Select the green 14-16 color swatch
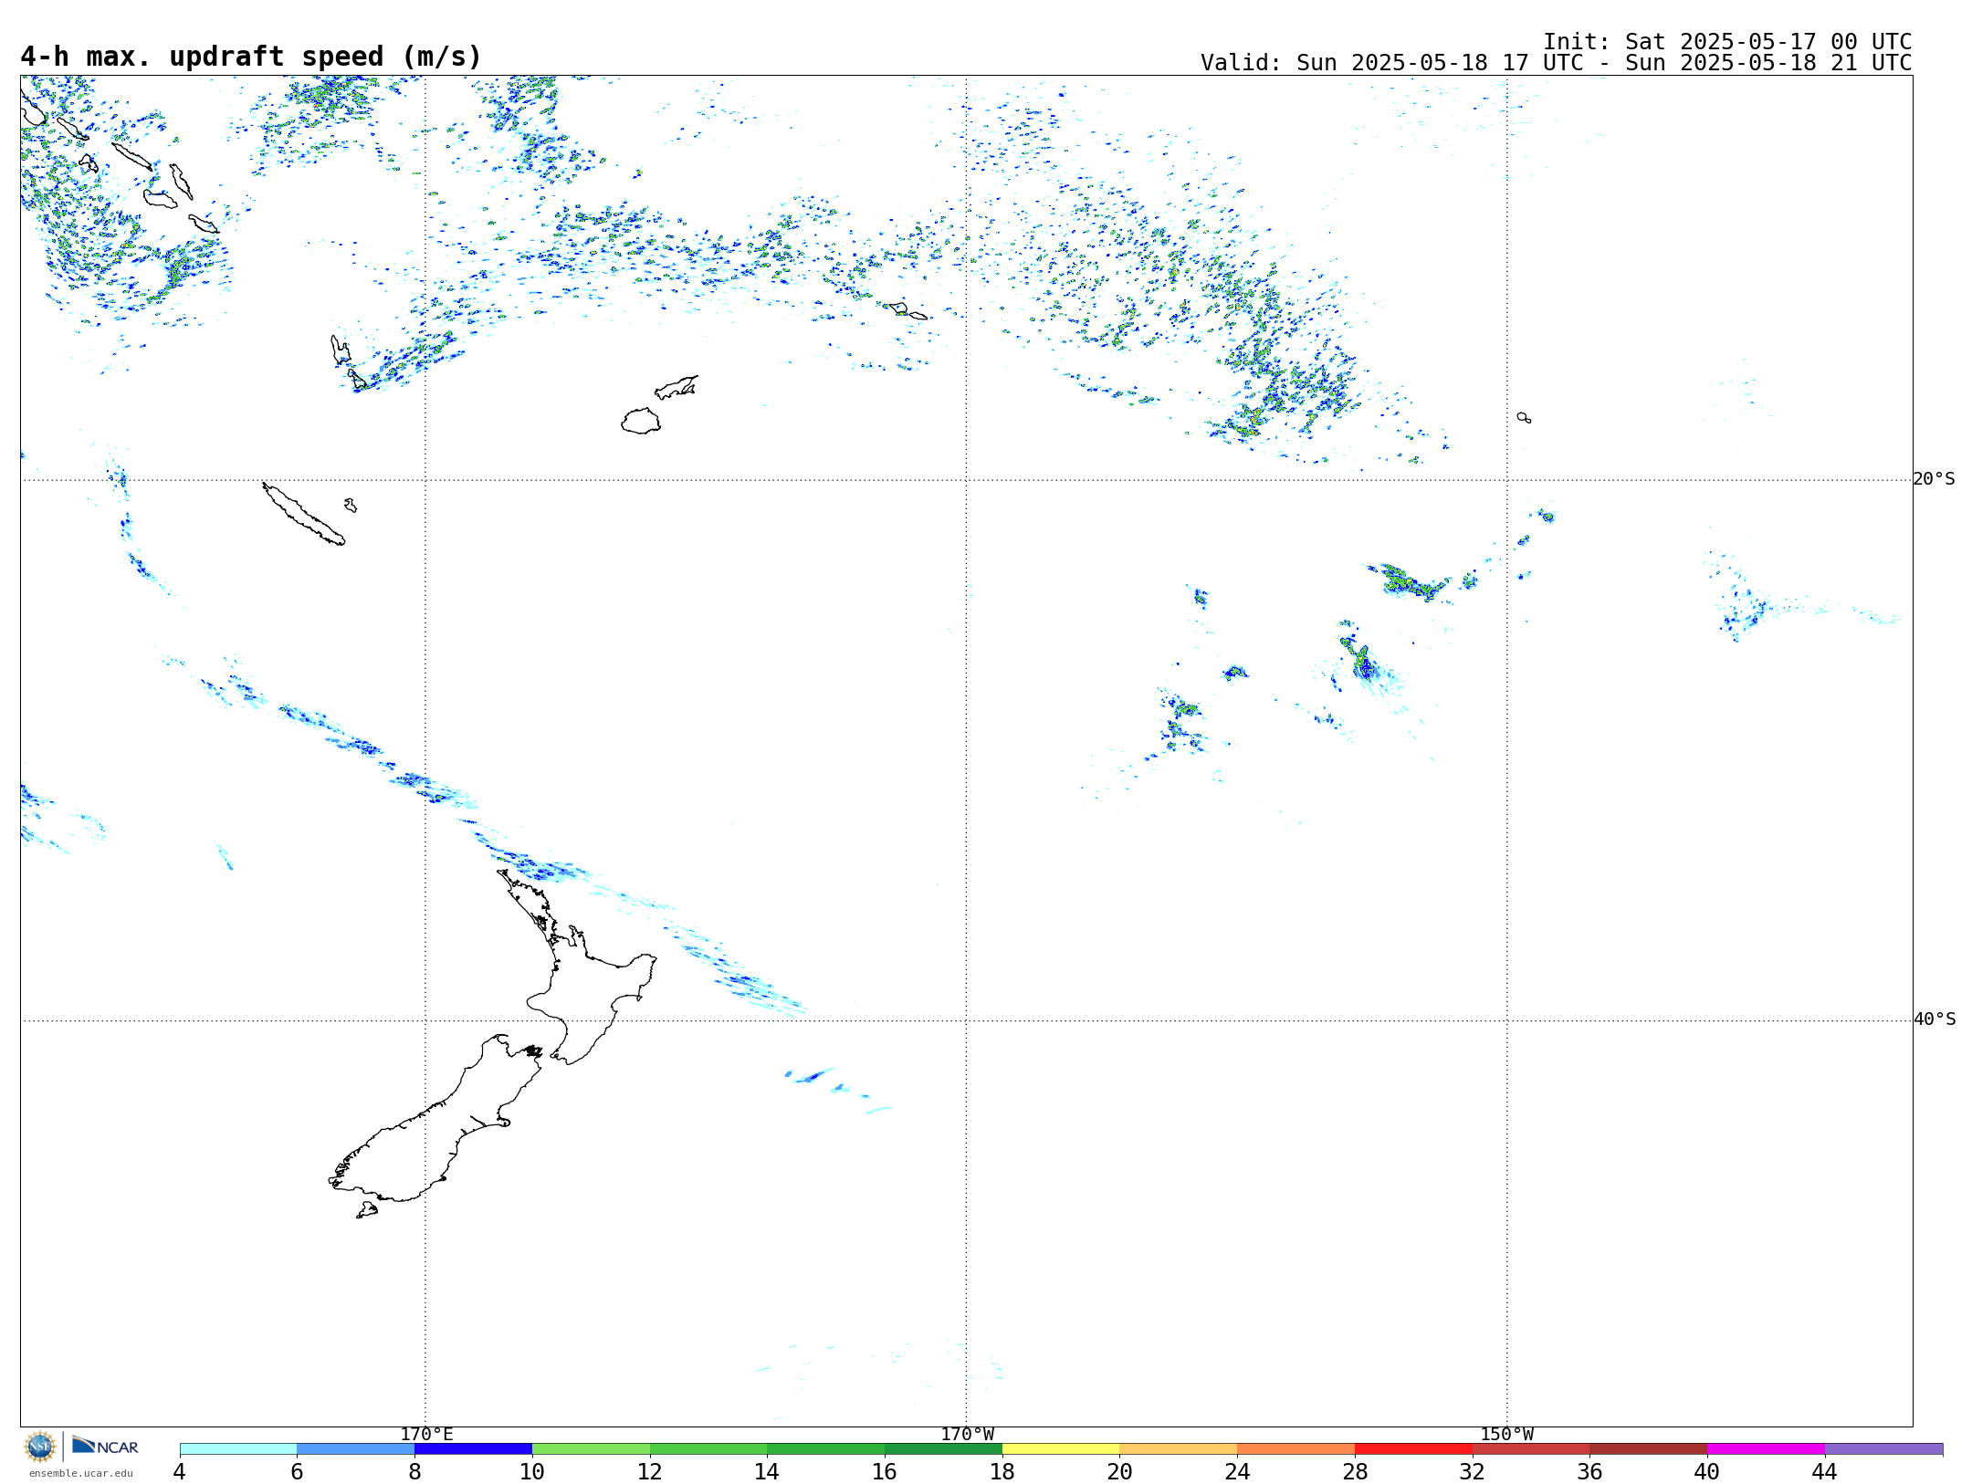The height and width of the screenshot is (1484, 1972). tap(826, 1449)
